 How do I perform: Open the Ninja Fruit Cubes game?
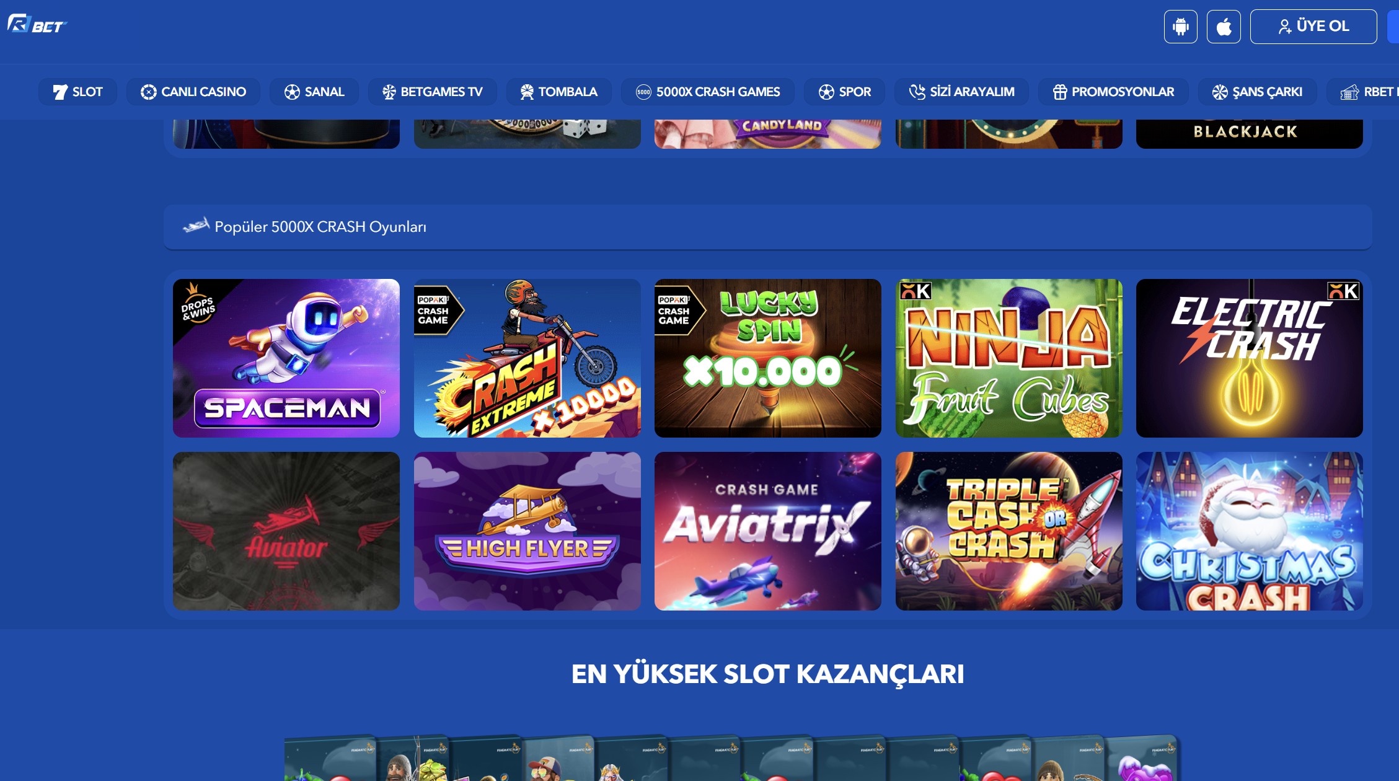coord(1009,358)
